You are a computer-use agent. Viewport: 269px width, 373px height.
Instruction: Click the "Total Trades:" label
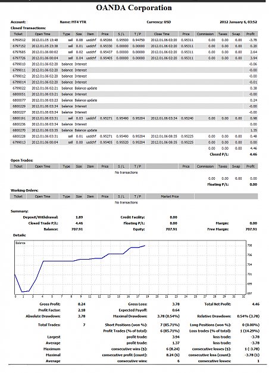coord(49,325)
